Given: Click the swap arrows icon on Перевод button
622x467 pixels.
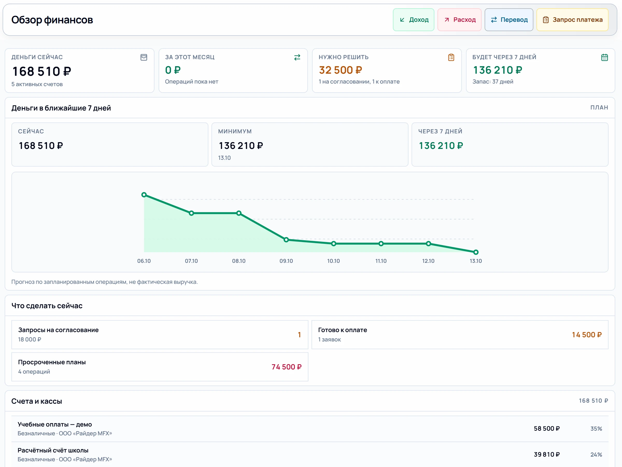Looking at the screenshot, I should (494, 20).
